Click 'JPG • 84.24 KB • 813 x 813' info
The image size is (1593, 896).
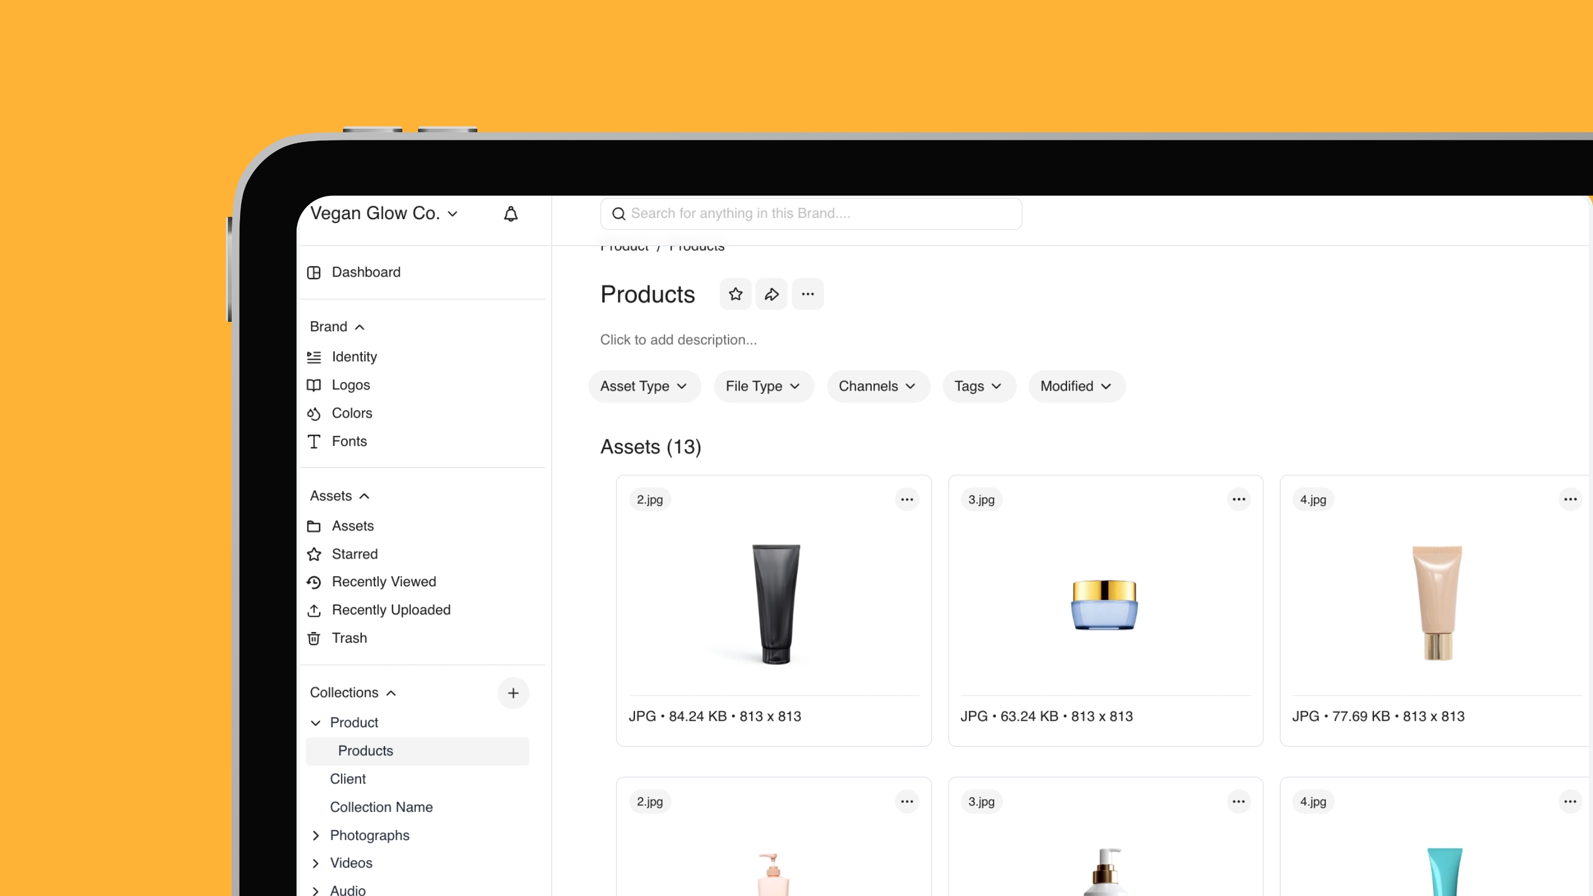pos(715,717)
